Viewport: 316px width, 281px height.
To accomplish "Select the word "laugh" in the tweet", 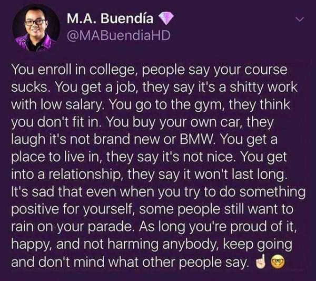I will tap(28, 140).
